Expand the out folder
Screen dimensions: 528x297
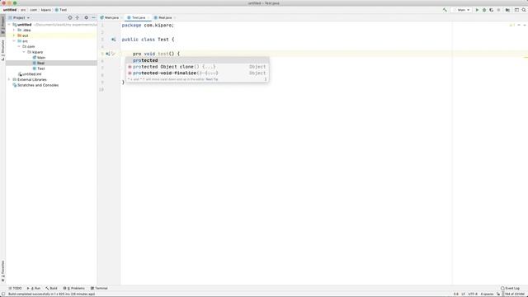14,35
